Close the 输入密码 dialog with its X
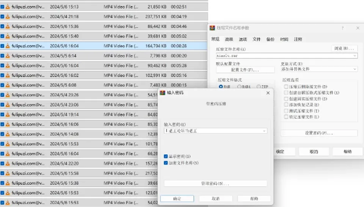This screenshot has height=207, width=364. (268, 93)
